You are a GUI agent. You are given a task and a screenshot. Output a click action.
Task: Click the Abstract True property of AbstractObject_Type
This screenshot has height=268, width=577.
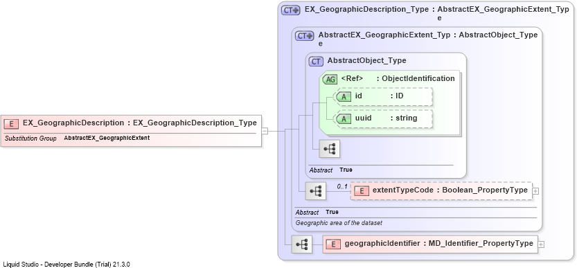coord(330,170)
